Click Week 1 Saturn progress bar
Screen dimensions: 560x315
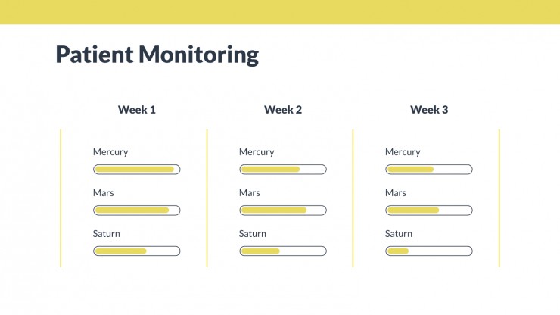(137, 251)
